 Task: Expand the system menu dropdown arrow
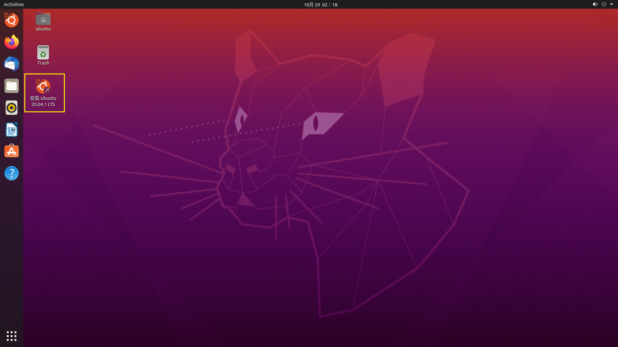pyautogui.click(x=612, y=4)
